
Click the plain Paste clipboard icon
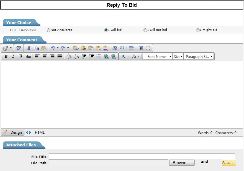(44, 48)
